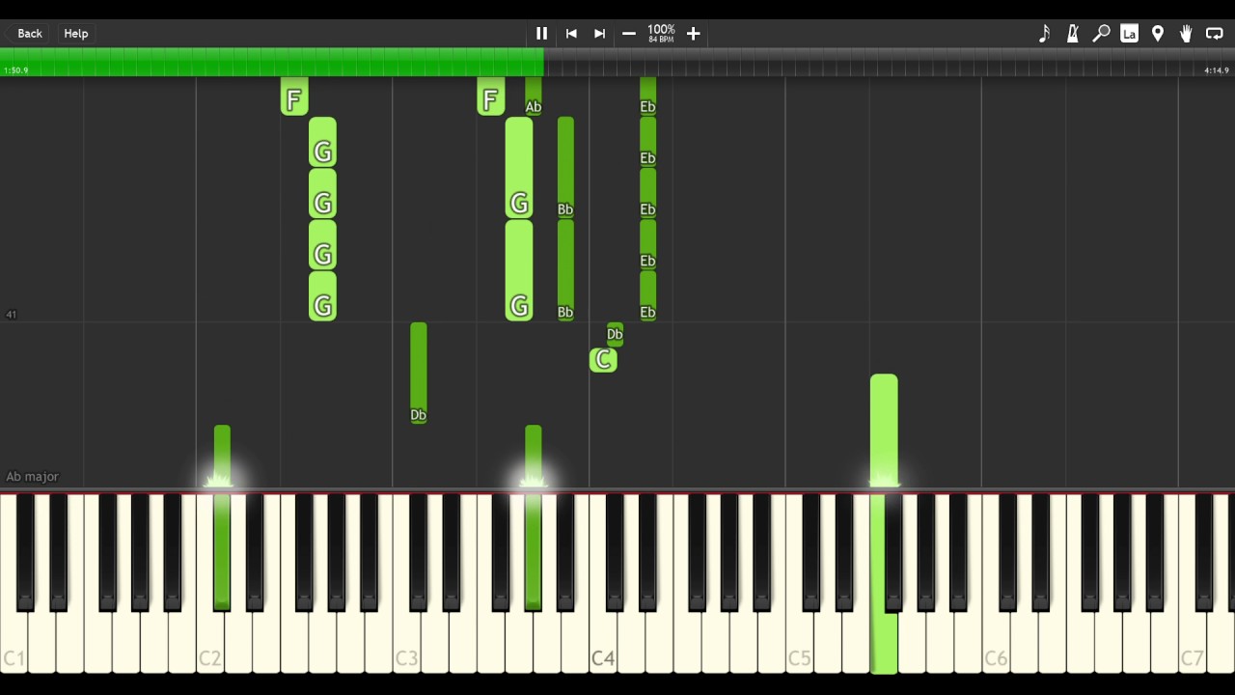Screen dimensions: 1235x695
Task: Click the 4:14.9 total duration label
Action: click(1217, 70)
